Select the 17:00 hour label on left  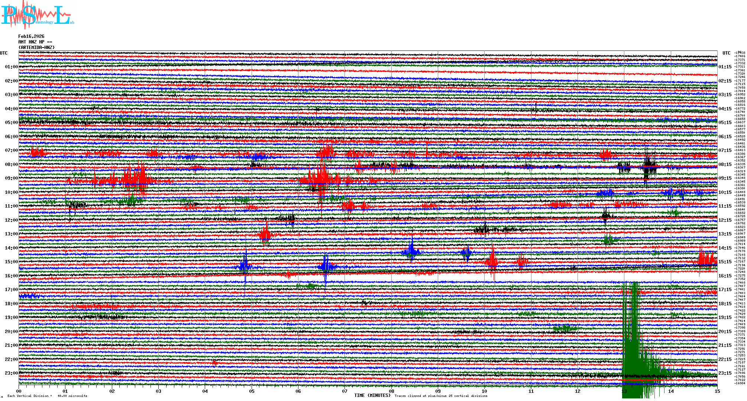[x=11, y=290]
